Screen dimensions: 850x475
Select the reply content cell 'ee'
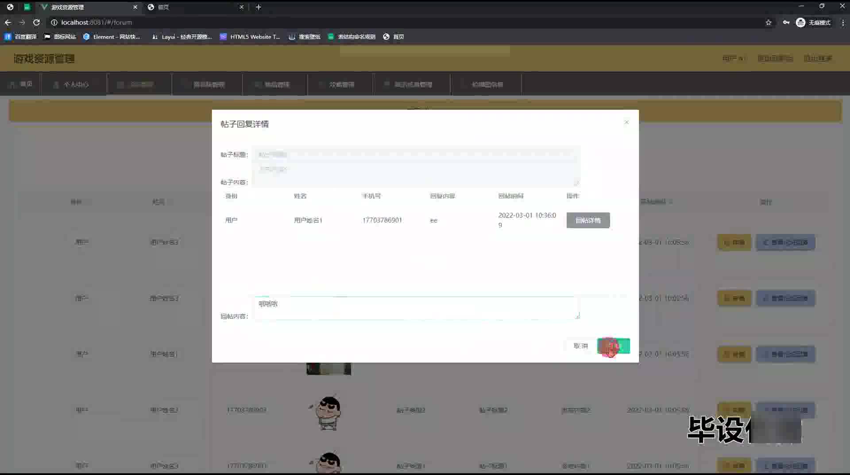[x=434, y=220]
